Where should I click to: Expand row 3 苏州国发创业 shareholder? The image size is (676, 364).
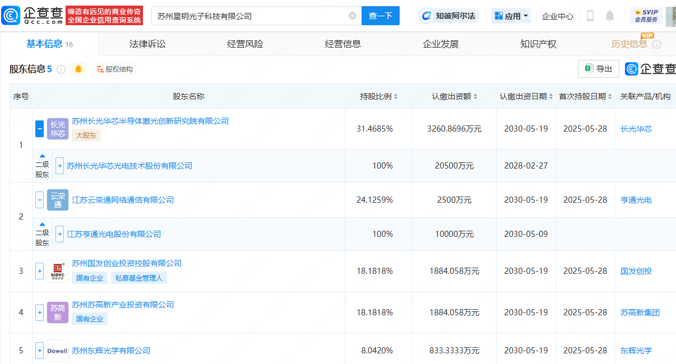[39, 271]
